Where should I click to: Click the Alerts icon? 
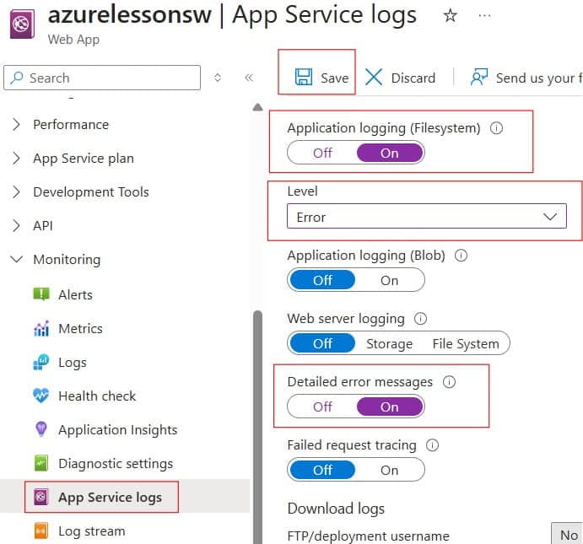pos(40,294)
